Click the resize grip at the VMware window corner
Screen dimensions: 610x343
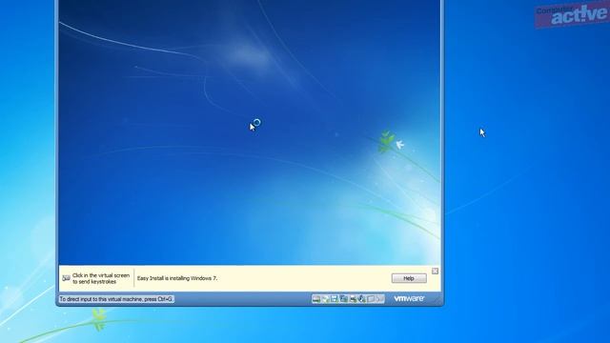click(438, 300)
